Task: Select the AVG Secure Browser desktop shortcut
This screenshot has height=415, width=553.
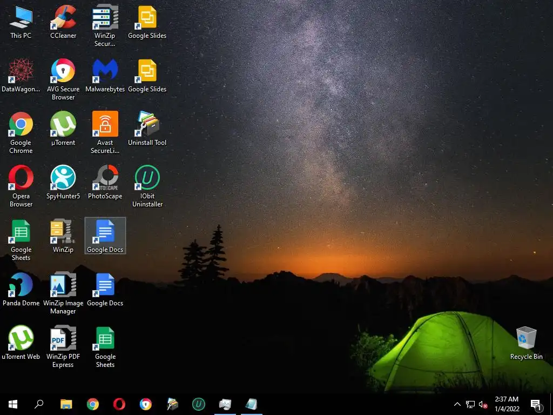Action: 63,79
